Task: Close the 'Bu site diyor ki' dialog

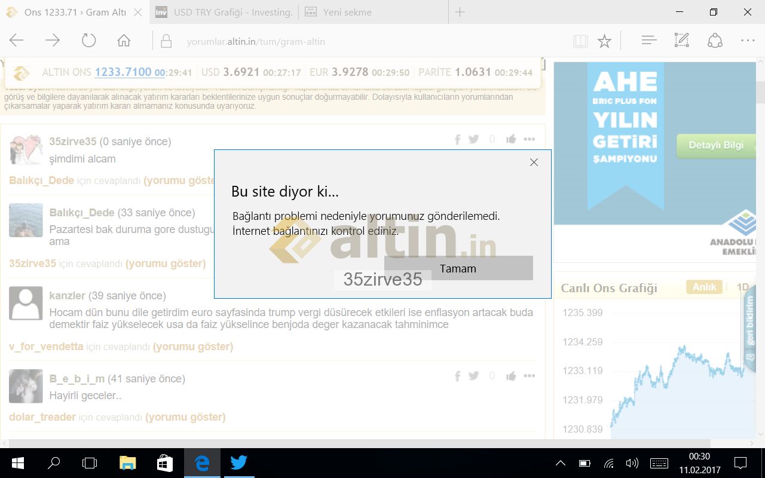Action: pyautogui.click(x=534, y=163)
